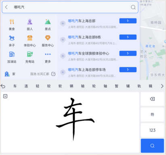Select the 服务中心 service center icon
This screenshot has height=155, width=166.
pyautogui.click(x=48, y=41)
